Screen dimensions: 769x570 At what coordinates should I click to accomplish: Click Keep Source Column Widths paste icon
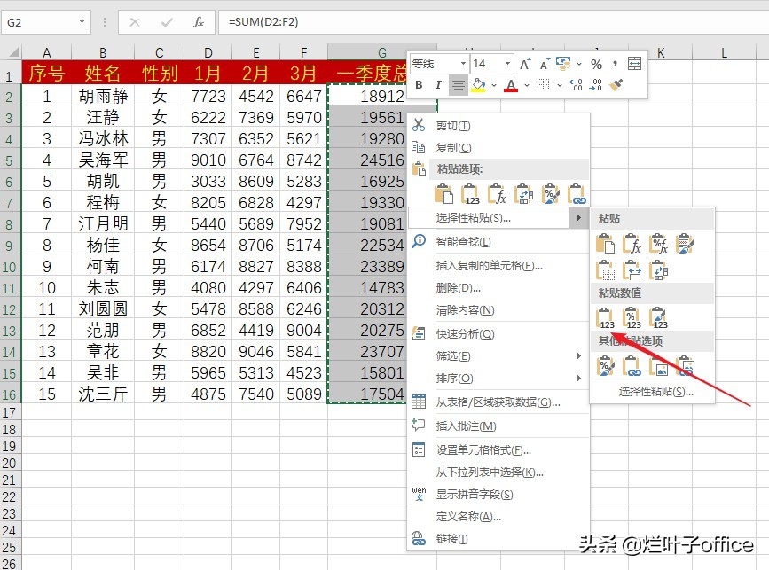[x=632, y=270]
